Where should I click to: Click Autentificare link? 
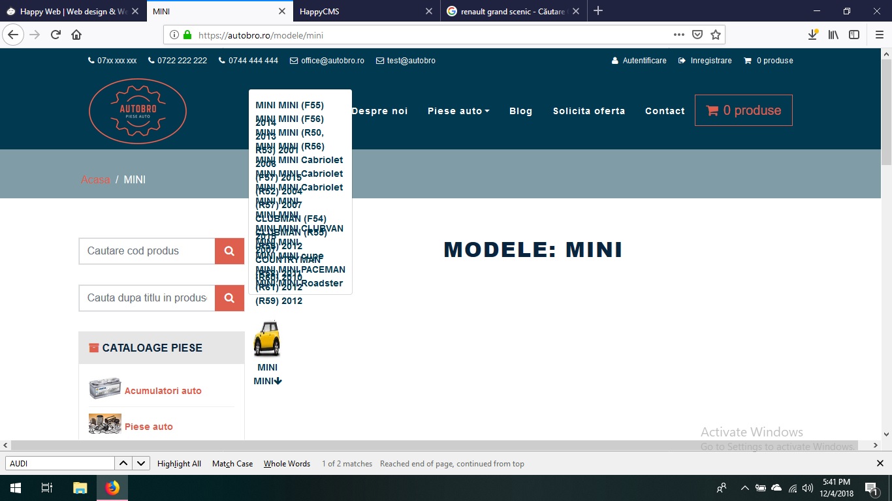click(x=639, y=61)
